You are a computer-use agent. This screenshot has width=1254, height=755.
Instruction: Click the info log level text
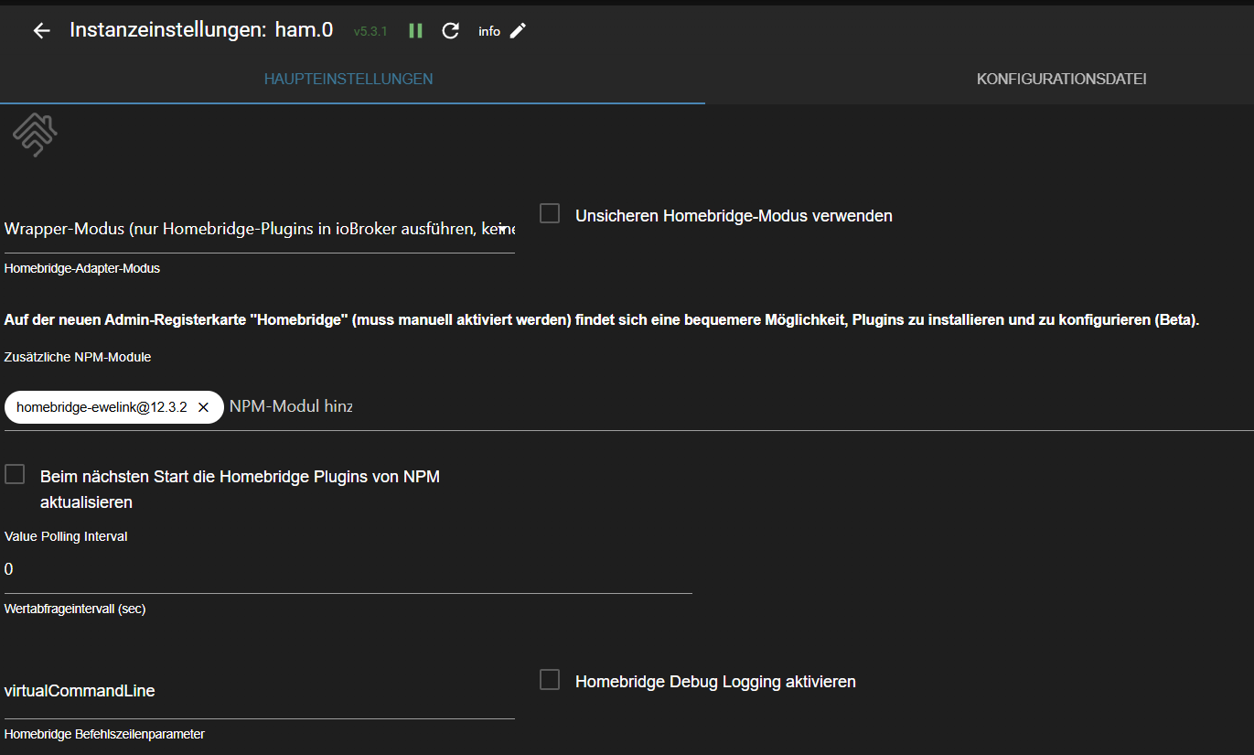point(489,32)
